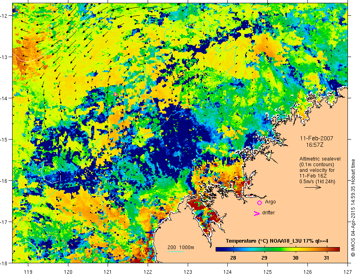Click the 120 longitude axis label
Screen dimensions: 356x275
coord(68,272)
